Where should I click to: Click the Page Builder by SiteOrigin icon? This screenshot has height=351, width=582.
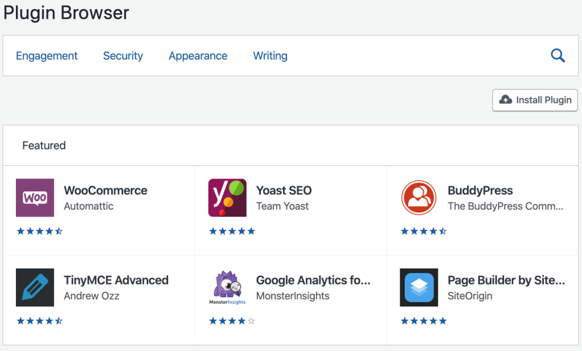419,287
